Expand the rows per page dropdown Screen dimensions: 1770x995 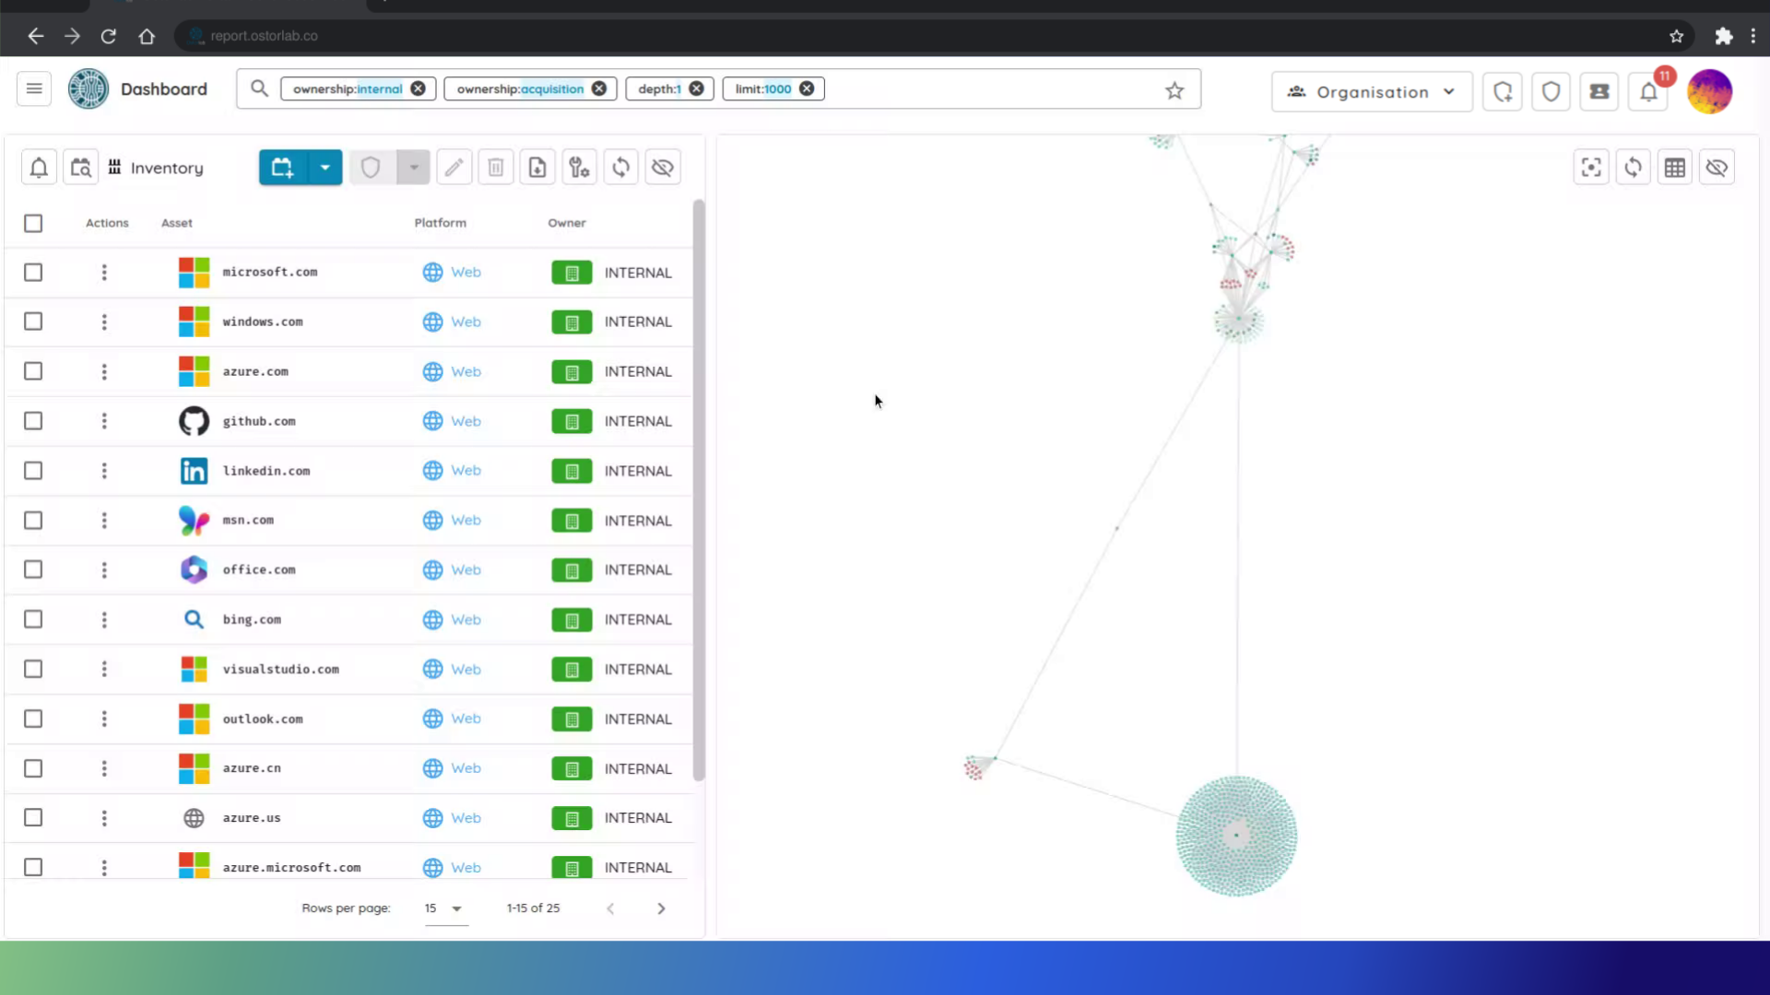(x=446, y=908)
